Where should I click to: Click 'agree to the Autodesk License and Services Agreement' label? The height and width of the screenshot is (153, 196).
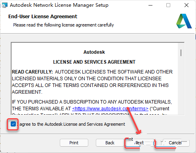pos(72,124)
